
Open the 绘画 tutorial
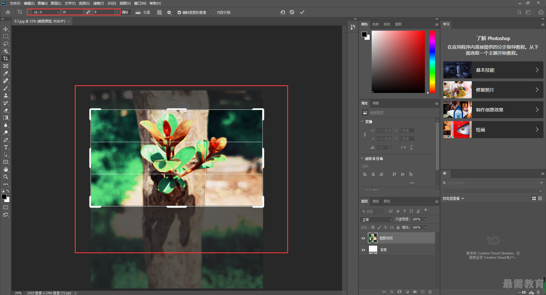[x=493, y=130]
